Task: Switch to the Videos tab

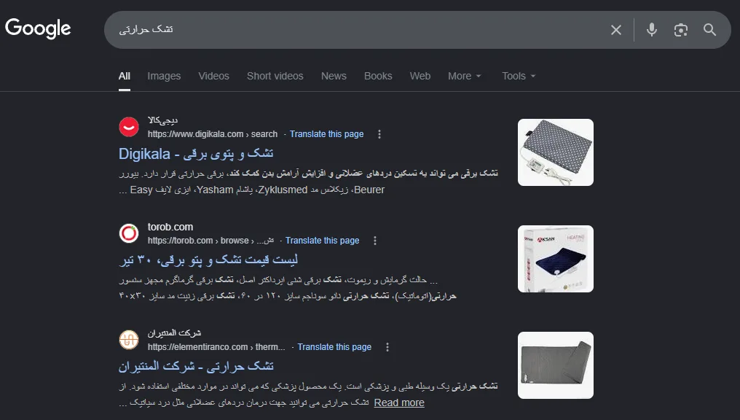Action: (x=214, y=76)
